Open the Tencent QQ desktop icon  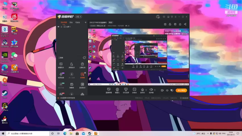[x=5, y=120]
